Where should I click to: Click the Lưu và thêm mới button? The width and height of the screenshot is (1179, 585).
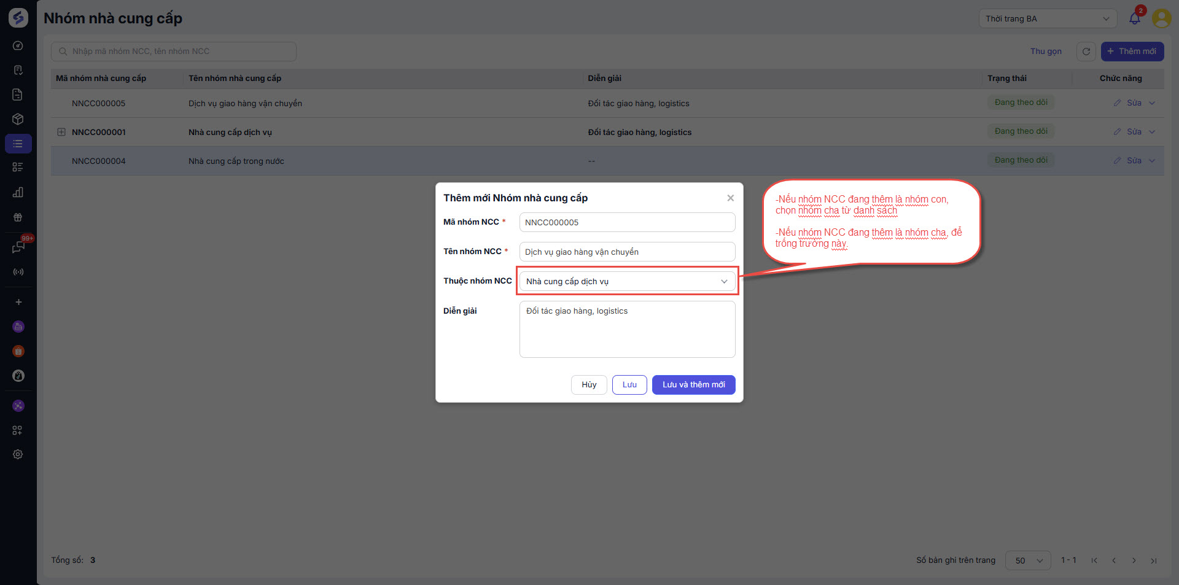(693, 385)
